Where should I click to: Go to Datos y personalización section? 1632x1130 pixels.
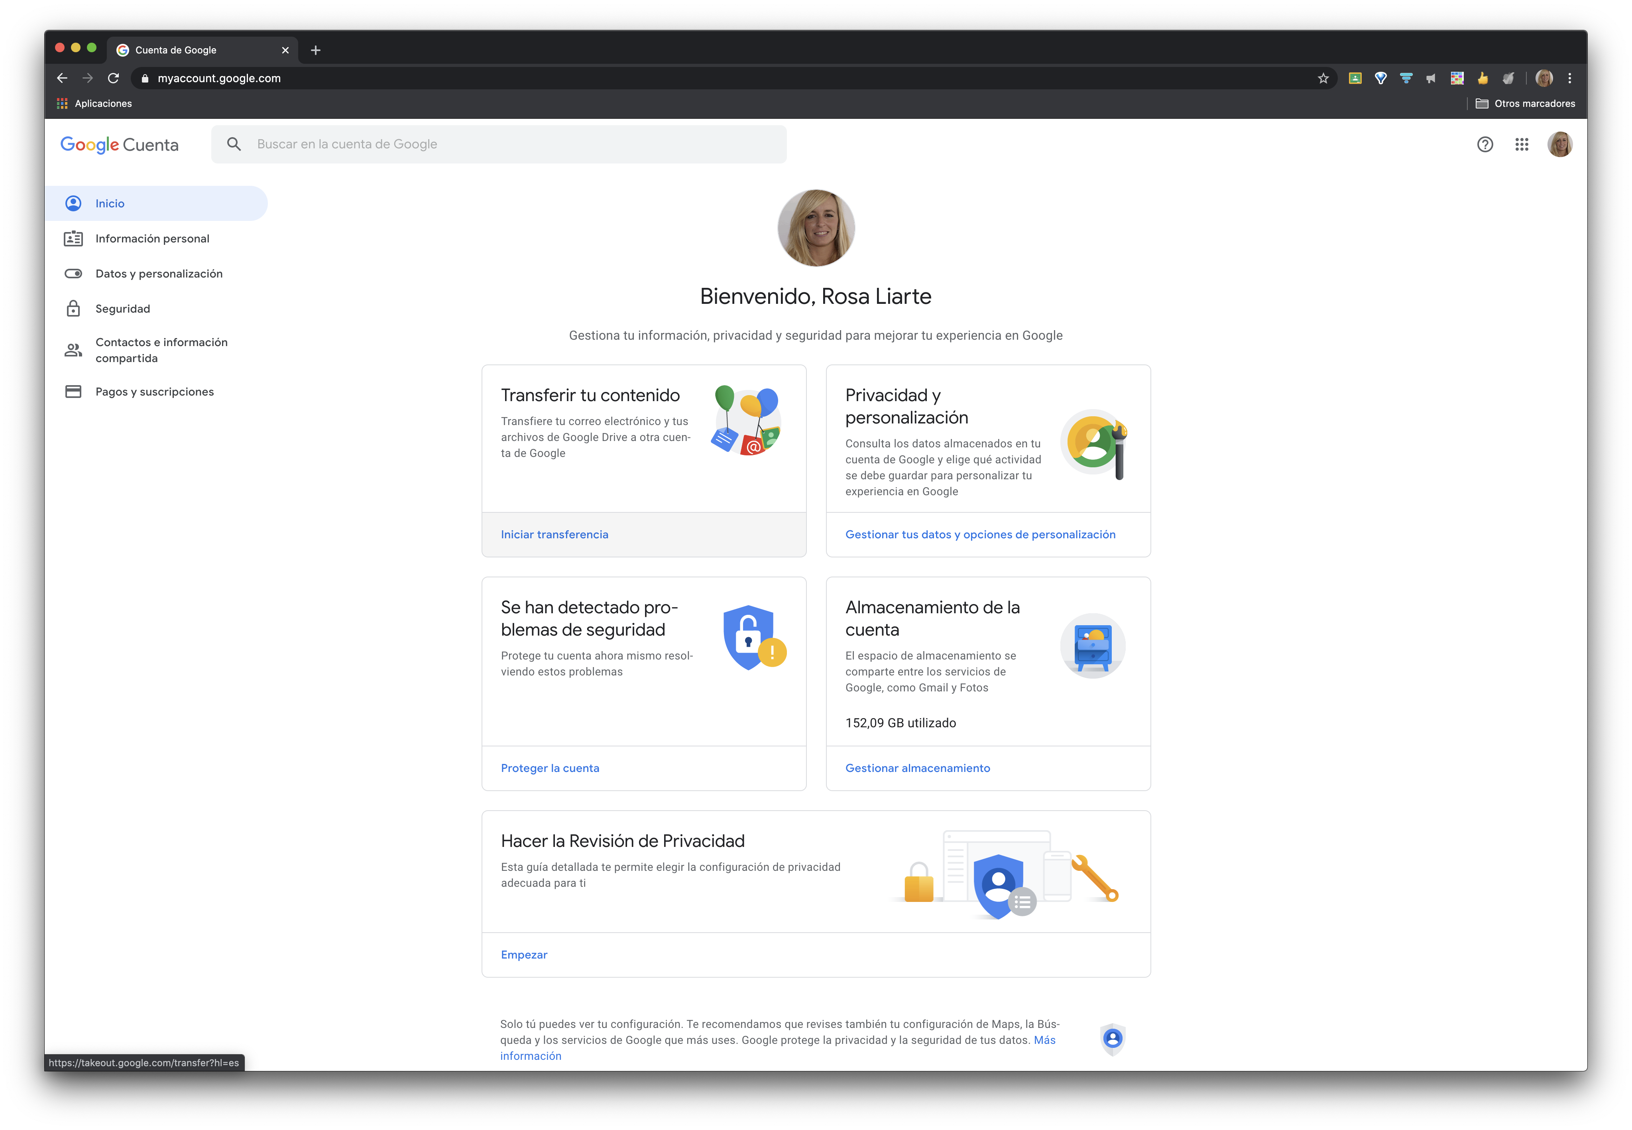click(x=159, y=274)
